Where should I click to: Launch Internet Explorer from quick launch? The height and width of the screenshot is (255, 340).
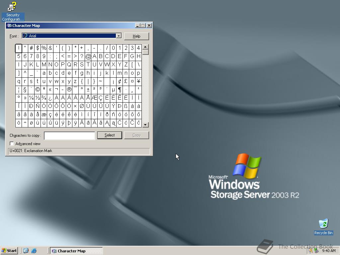tap(34, 251)
